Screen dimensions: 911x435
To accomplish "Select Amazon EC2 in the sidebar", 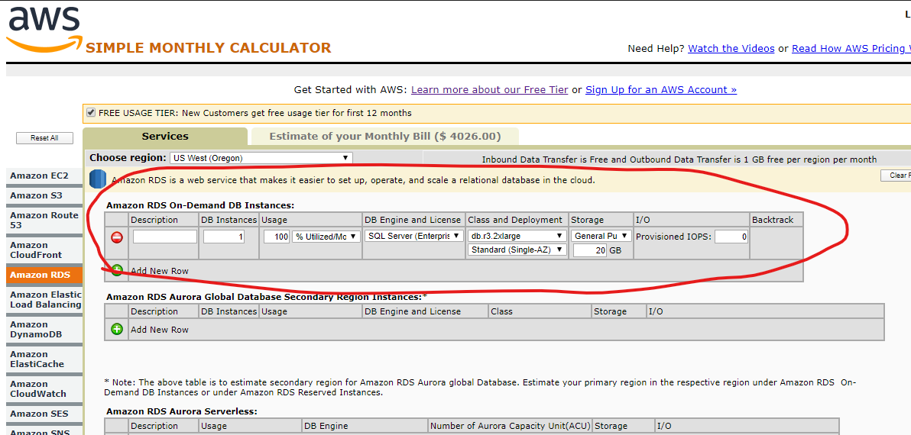I will click(44, 176).
